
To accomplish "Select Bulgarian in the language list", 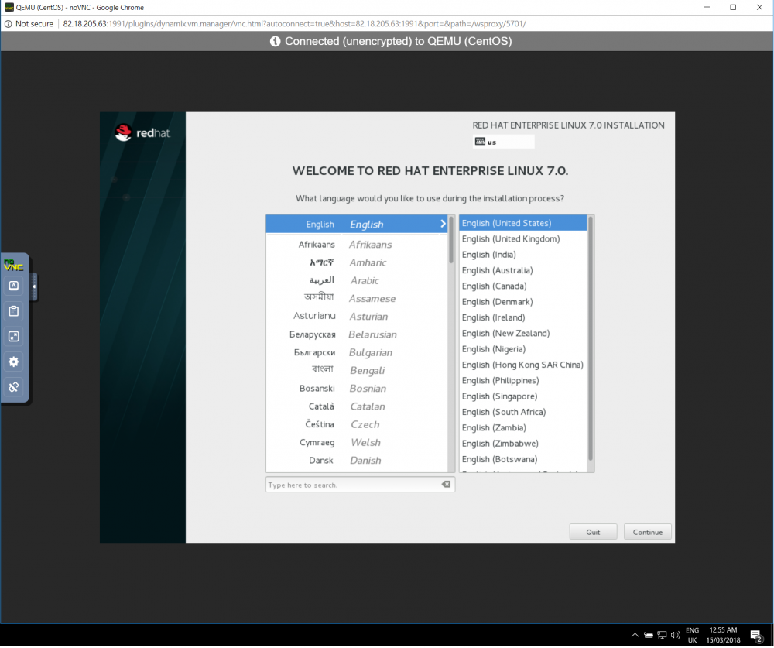I will [356, 353].
